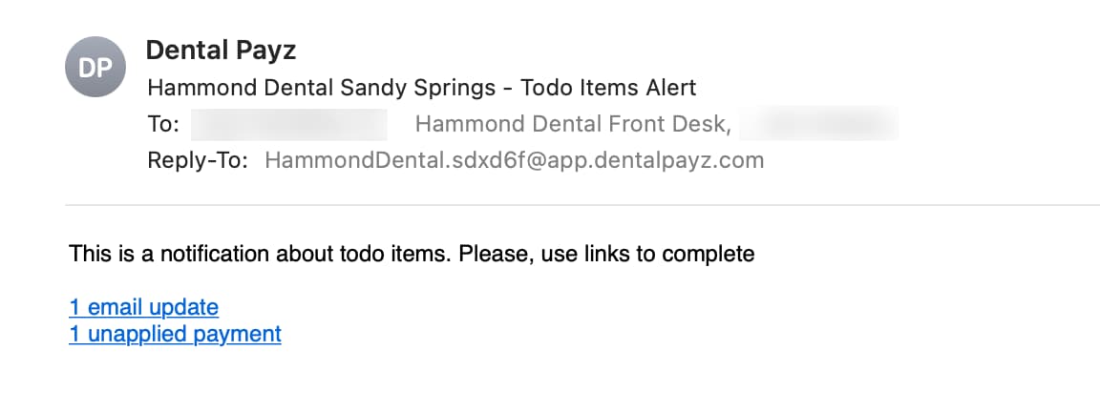Click the first blurred recipient after To:
1100x412 pixels.
point(289,125)
